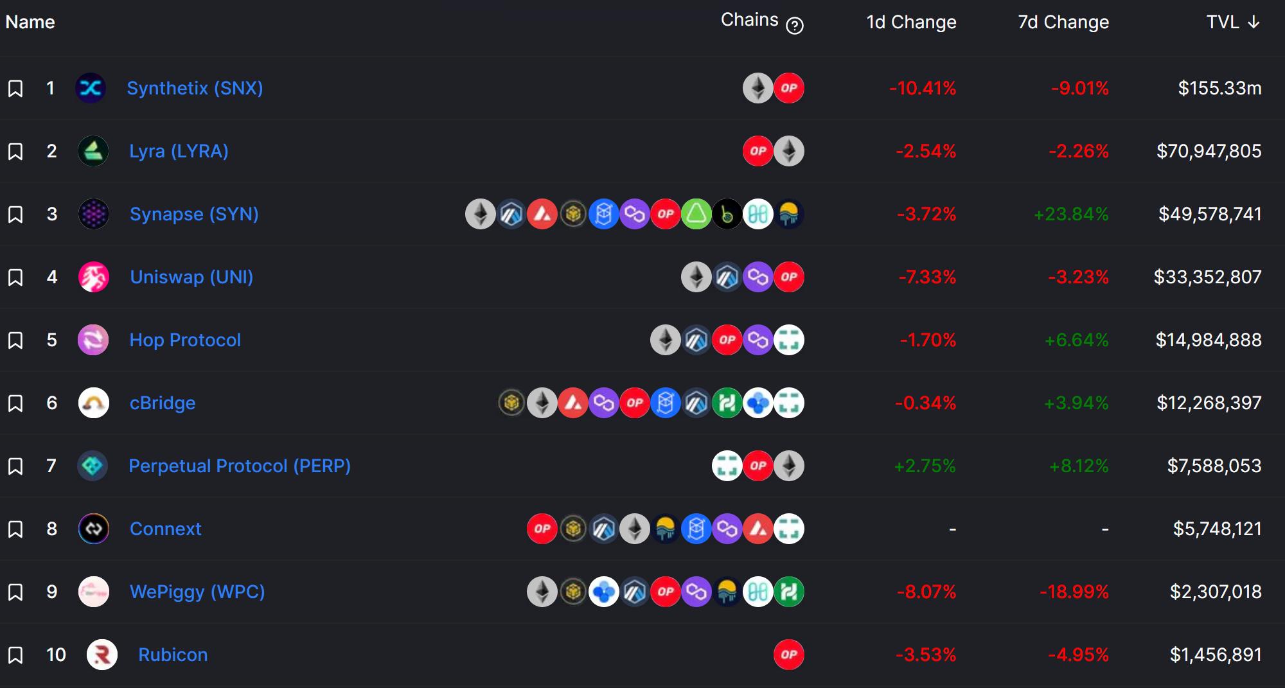Click the Synapse TVL value $49,578,741
Screen dimensions: 1285x688
(1210, 214)
